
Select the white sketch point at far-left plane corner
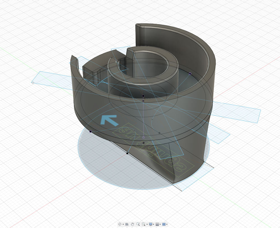click(x=33, y=83)
